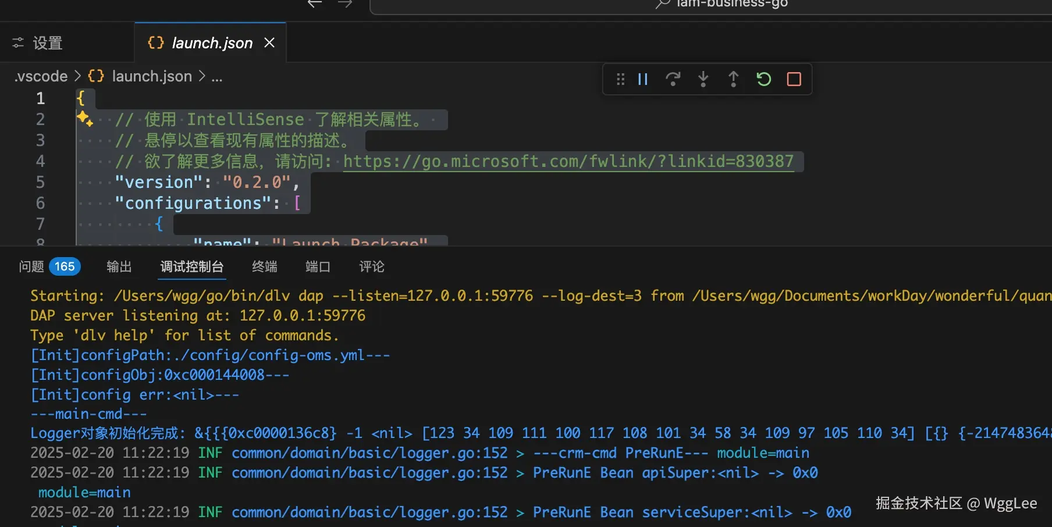Click the 165 problems count badge

click(65, 266)
